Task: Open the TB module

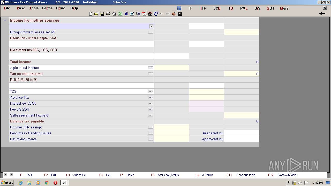Action: tap(231, 8)
